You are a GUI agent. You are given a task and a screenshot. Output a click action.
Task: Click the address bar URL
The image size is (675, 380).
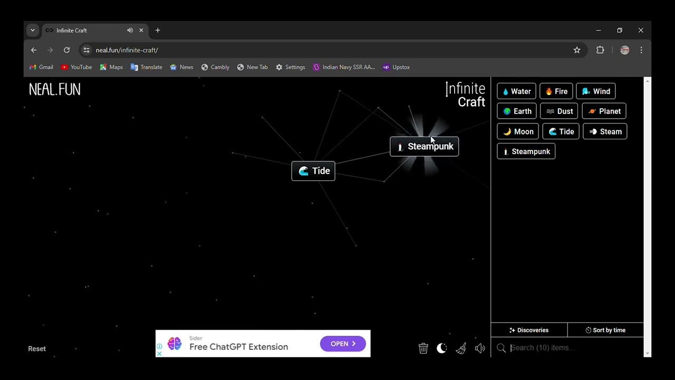coord(127,50)
